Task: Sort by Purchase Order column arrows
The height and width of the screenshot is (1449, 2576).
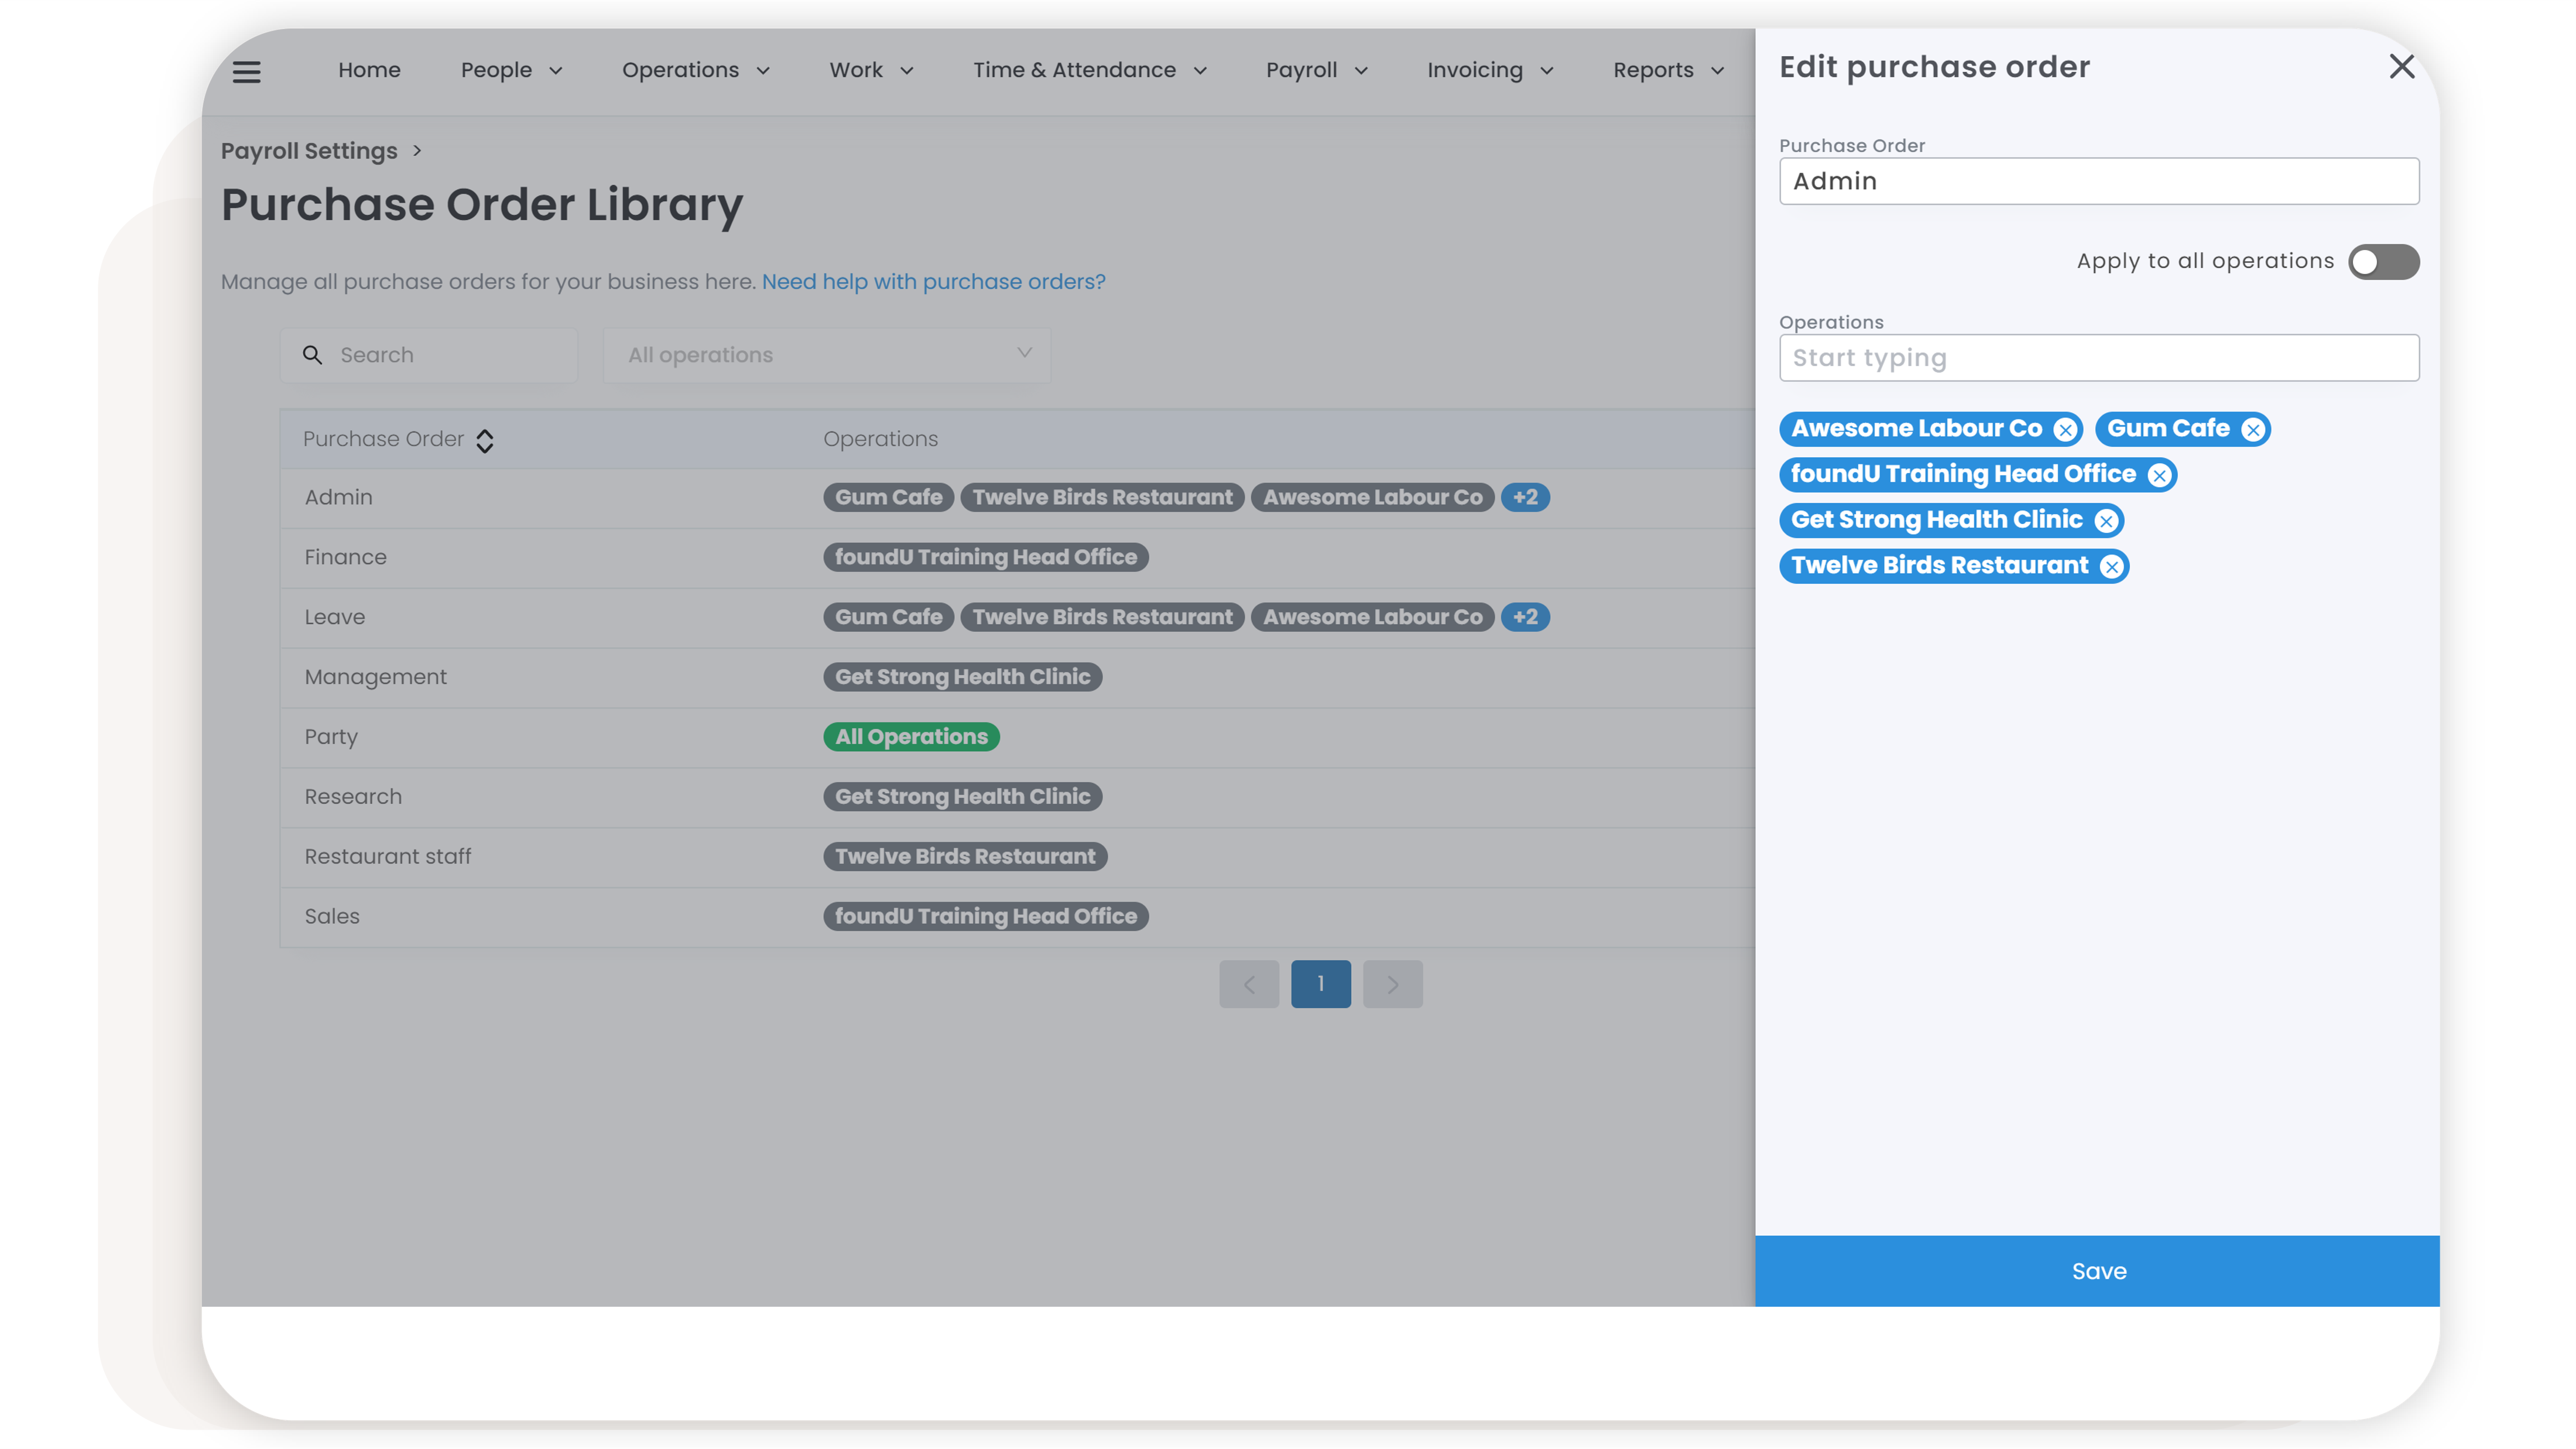Action: pos(485,441)
